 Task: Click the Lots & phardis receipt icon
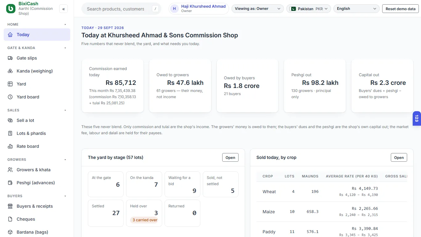click(x=10, y=133)
